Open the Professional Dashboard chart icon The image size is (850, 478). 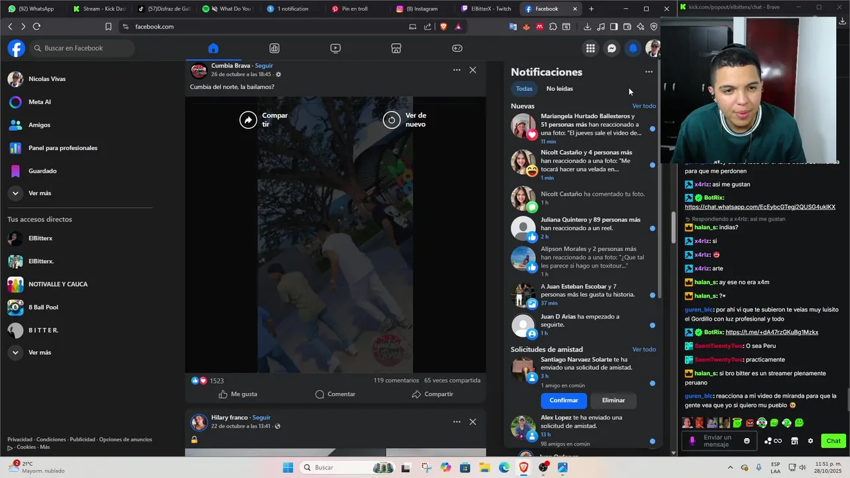pos(274,48)
